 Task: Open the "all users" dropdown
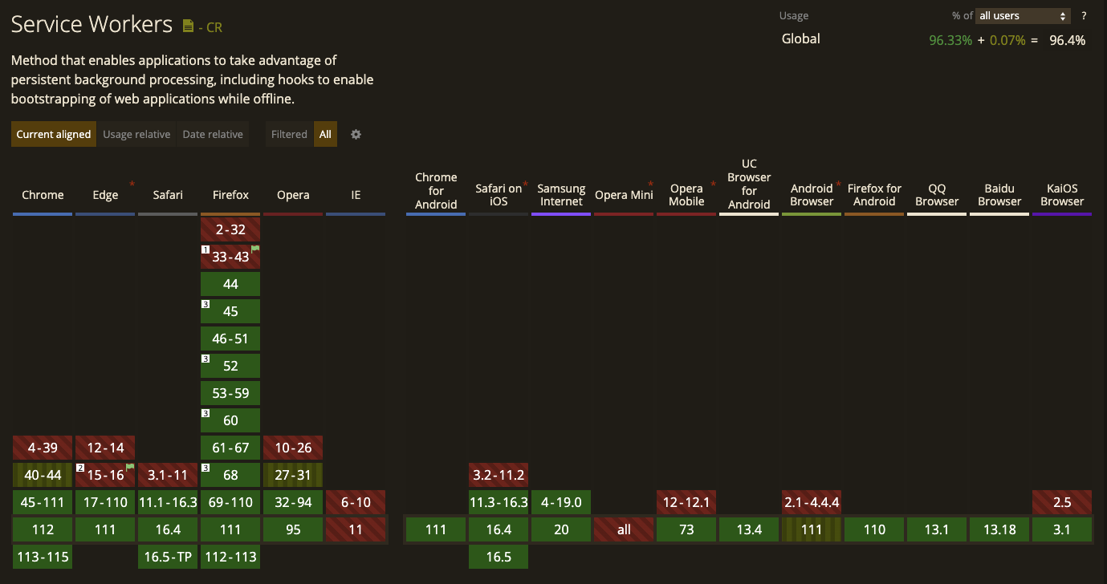1023,15
